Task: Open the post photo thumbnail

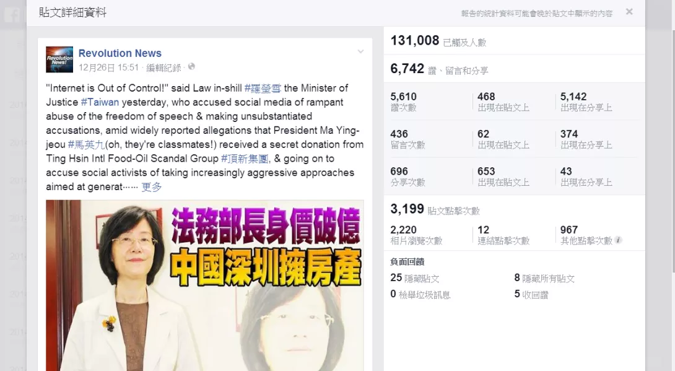Action: point(205,286)
